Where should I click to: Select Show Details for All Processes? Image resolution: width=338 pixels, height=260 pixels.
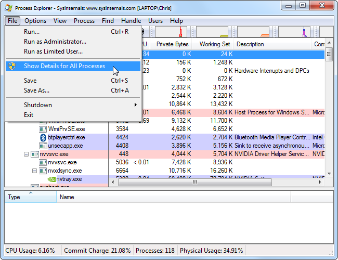(x=64, y=67)
